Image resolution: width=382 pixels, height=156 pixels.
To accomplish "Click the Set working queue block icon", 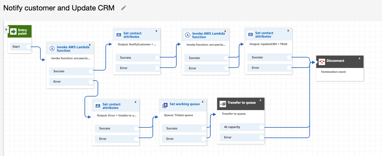I will click(x=165, y=105).
